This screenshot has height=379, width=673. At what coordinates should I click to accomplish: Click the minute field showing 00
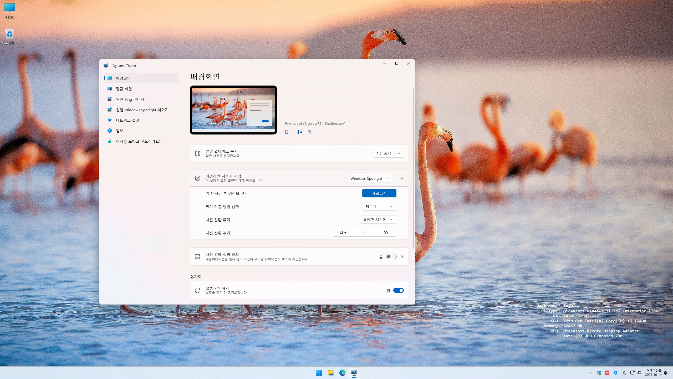coord(386,233)
